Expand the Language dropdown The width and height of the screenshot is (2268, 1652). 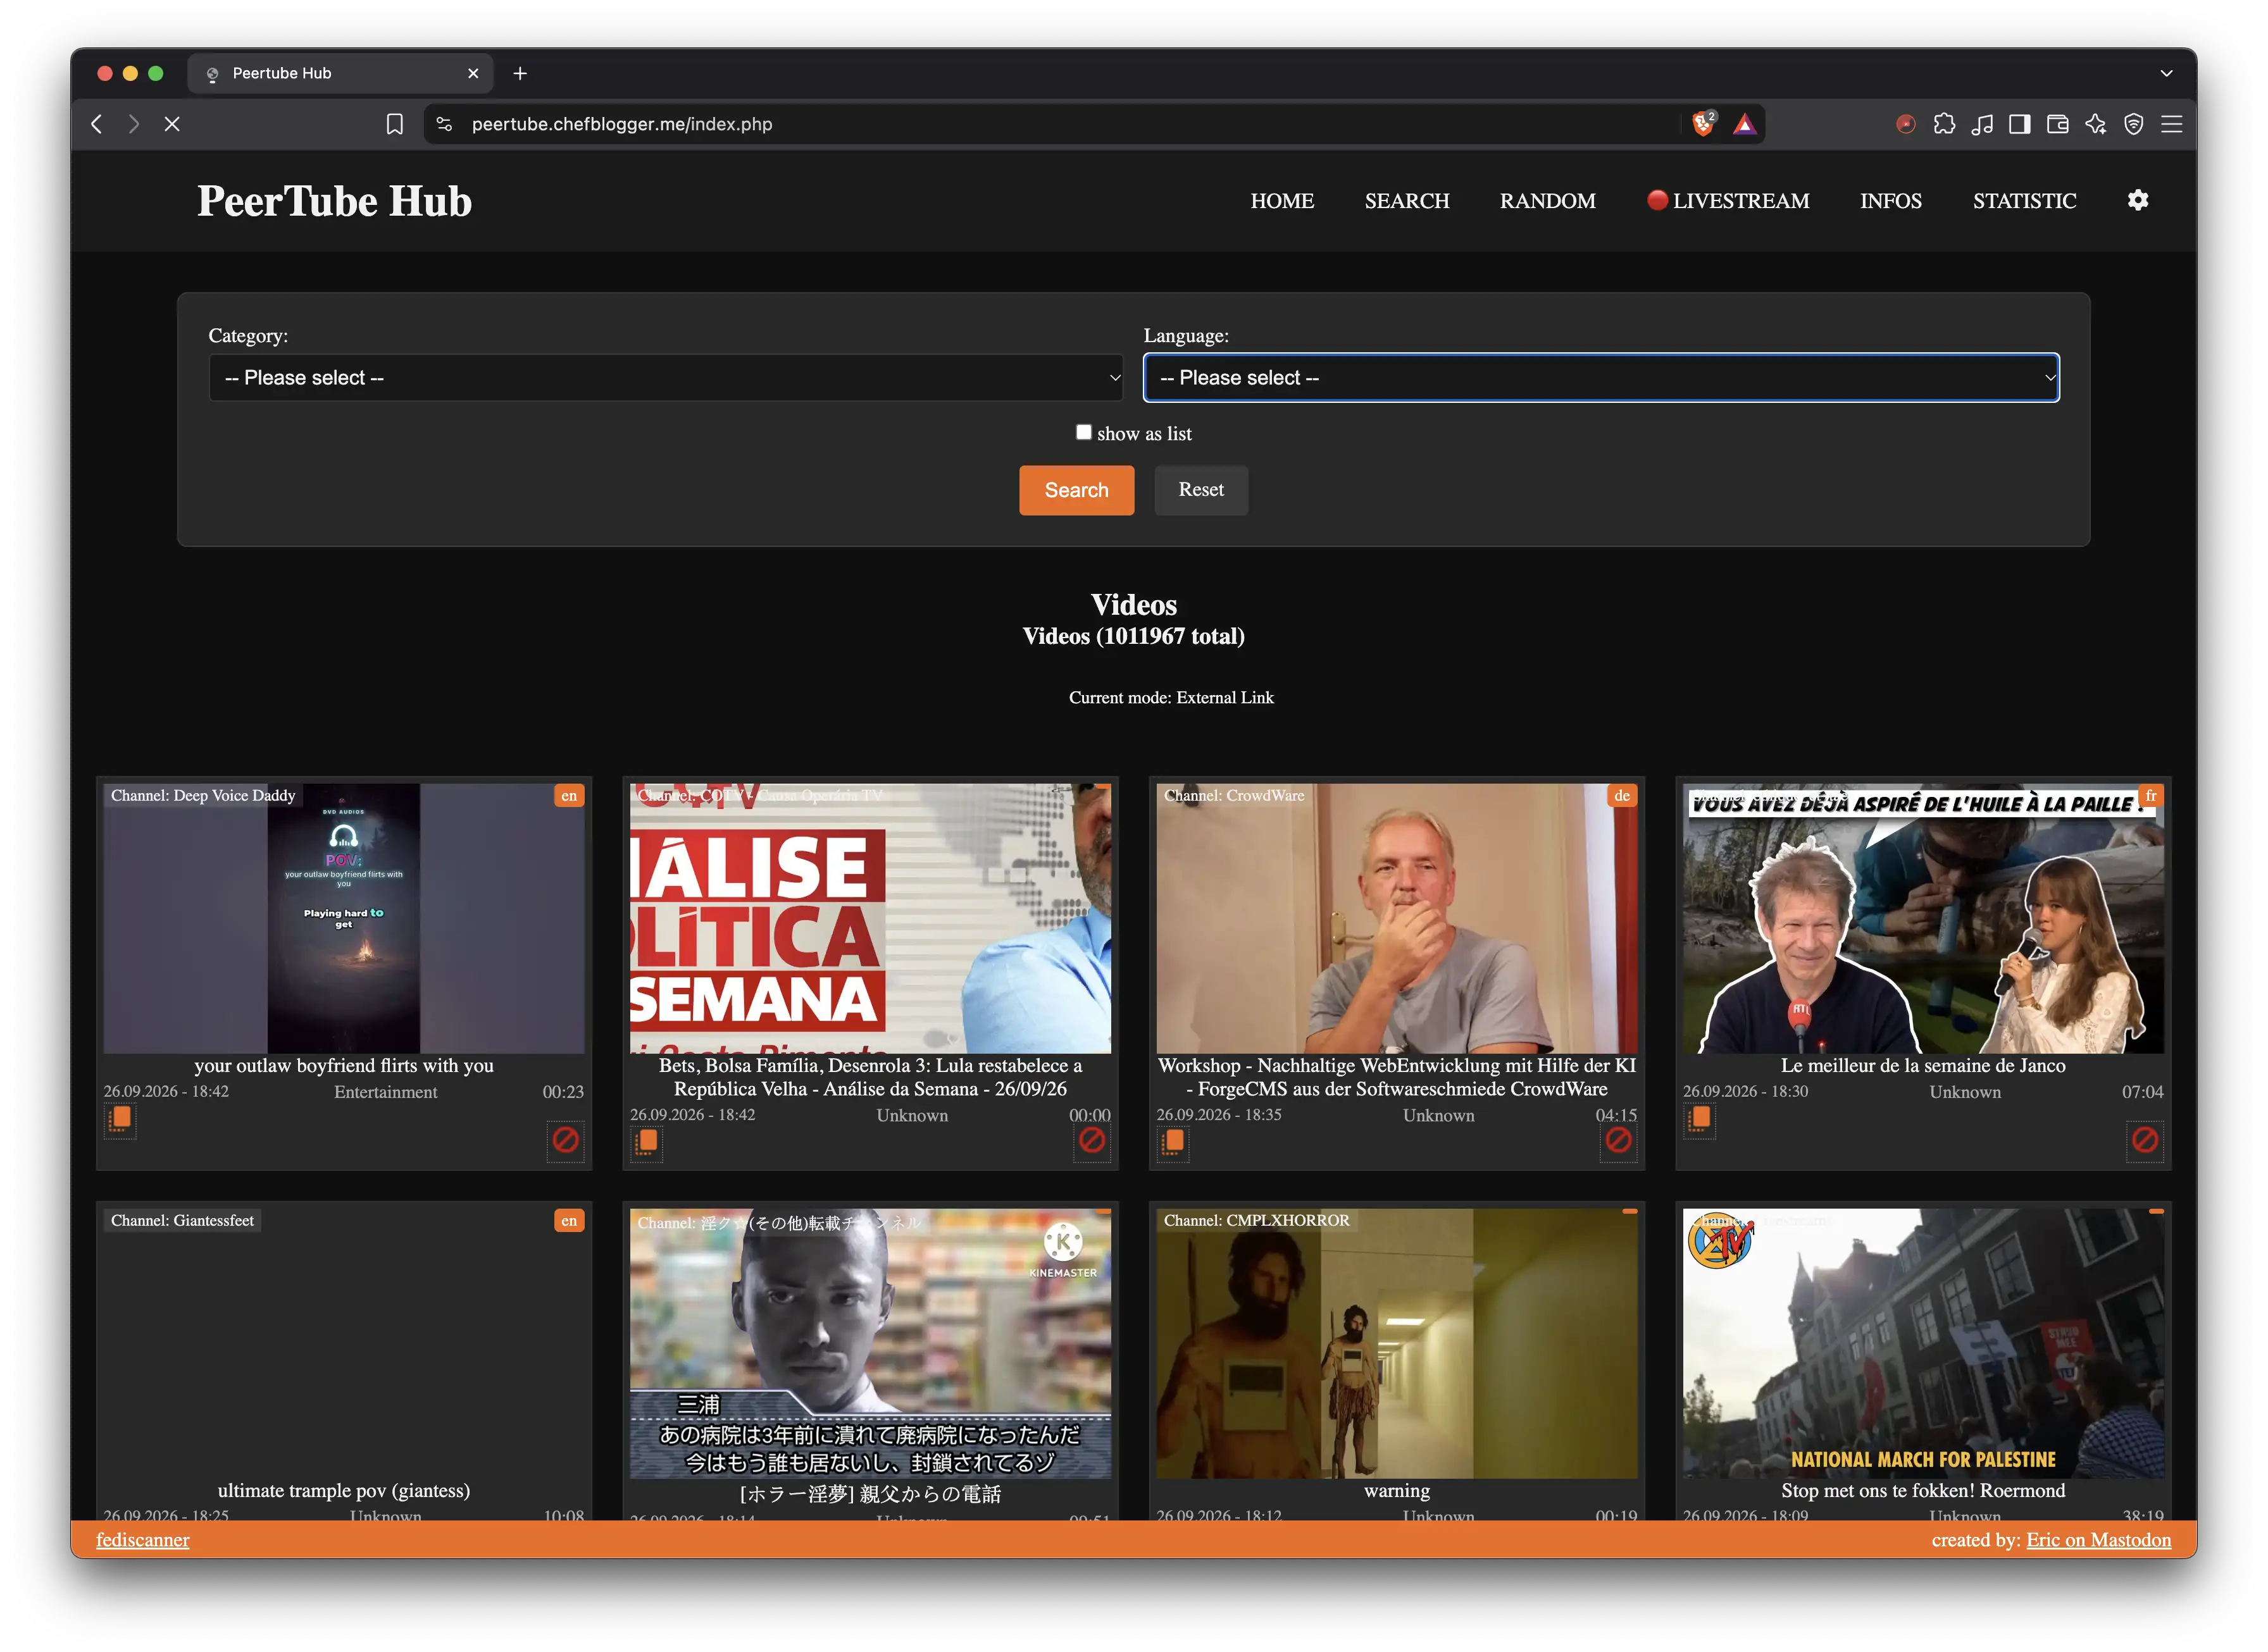(x=1601, y=378)
